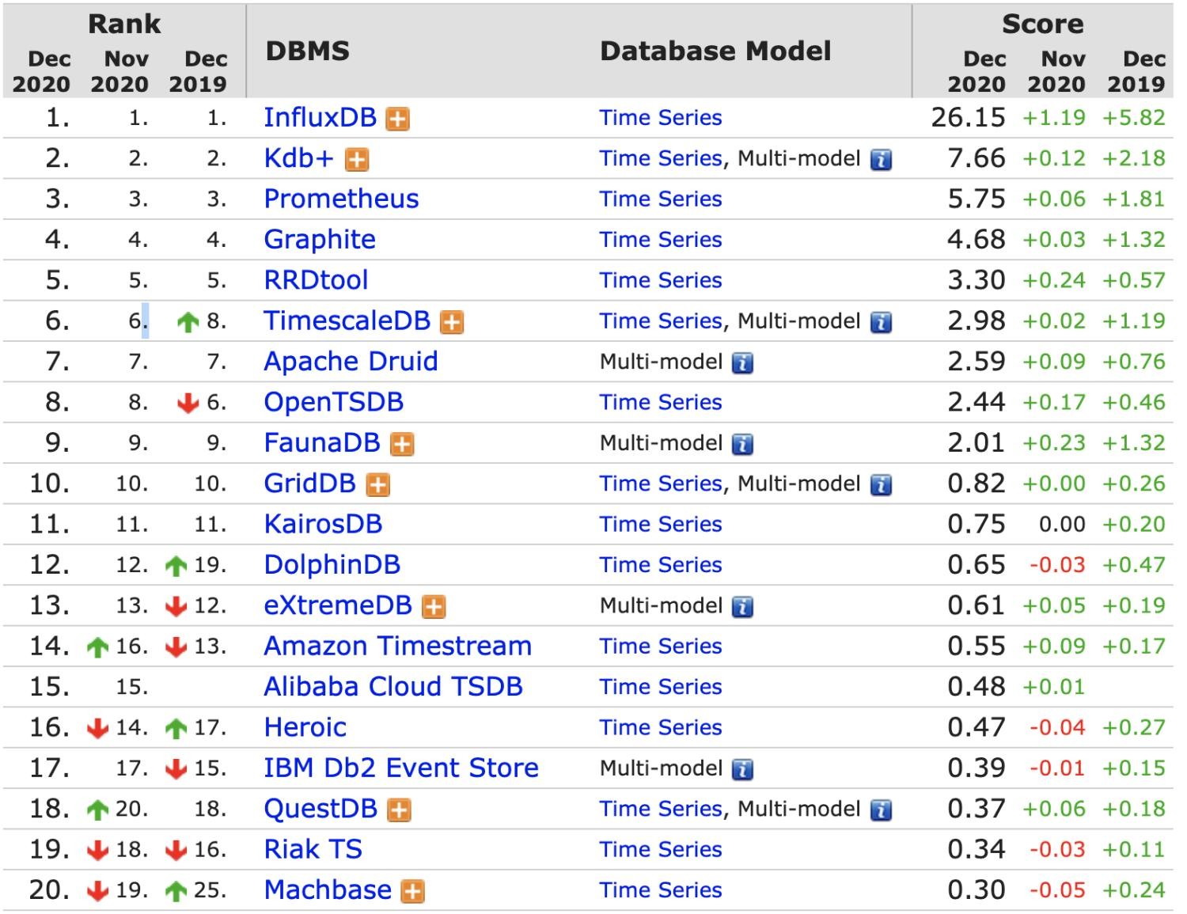Click the blue info icon in Kdb+ row

[881, 160]
